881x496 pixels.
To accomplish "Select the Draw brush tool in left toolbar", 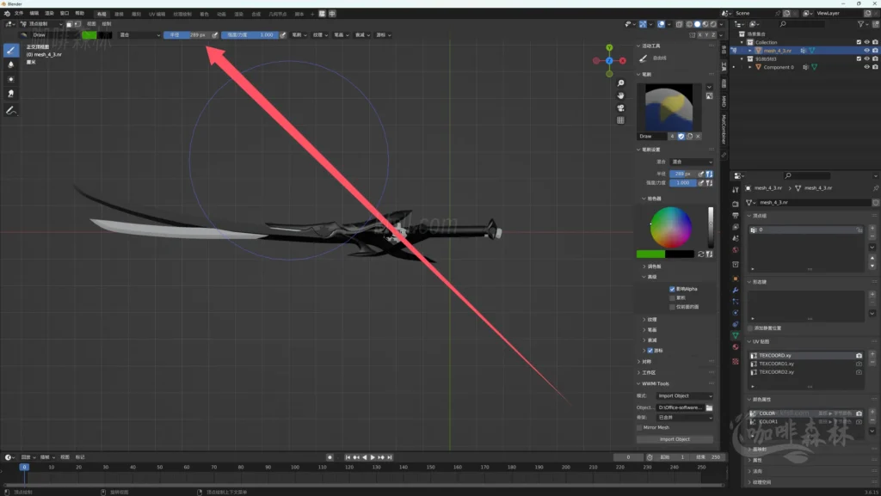I will point(11,50).
